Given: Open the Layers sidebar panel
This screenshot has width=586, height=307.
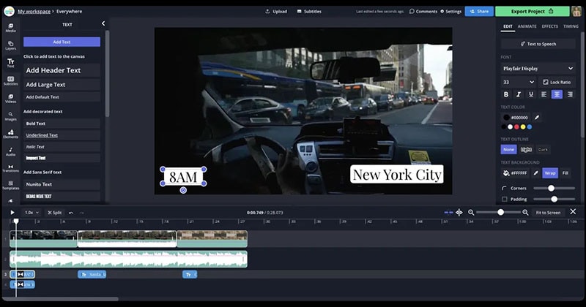Looking at the screenshot, I should coord(10,45).
